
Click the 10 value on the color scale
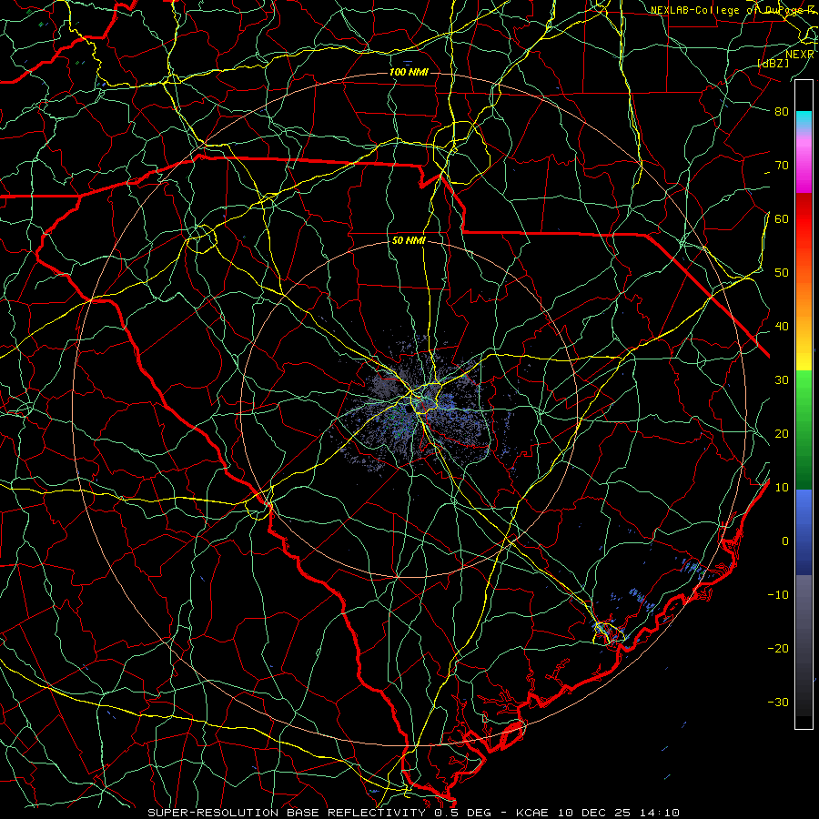coord(782,488)
